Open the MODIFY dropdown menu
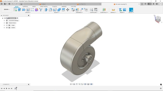This screenshot has height=91, width=163. coord(57,12)
